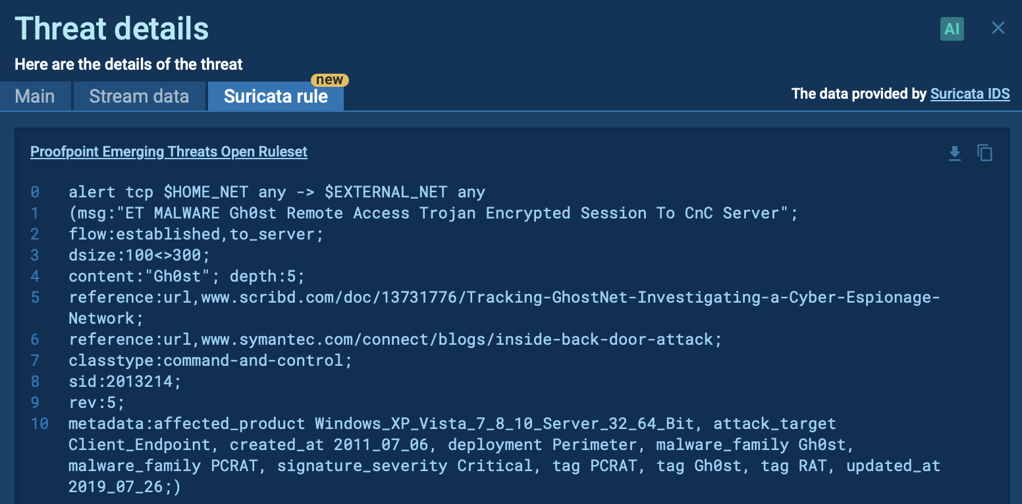
Task: Click the AI assistant badge icon
Action: [x=952, y=29]
